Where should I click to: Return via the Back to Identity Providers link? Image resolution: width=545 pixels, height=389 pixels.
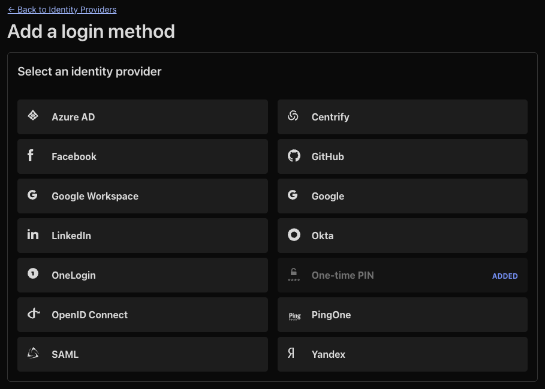61,9
